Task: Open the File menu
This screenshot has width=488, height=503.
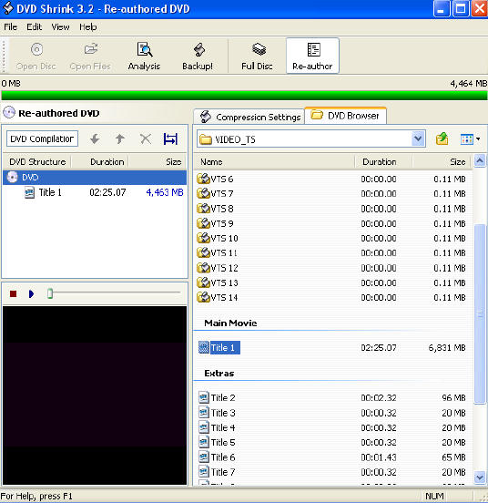Action: (11, 27)
